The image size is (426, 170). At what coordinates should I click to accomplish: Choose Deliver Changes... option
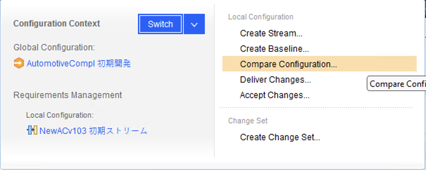coord(275,80)
